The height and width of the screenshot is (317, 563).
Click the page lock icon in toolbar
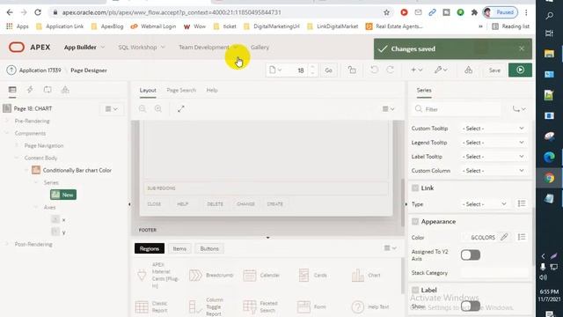point(352,70)
